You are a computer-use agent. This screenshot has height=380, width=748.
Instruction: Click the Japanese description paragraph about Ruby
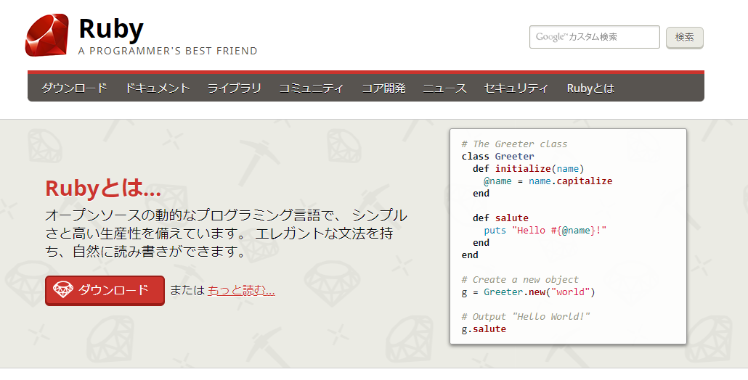[226, 234]
